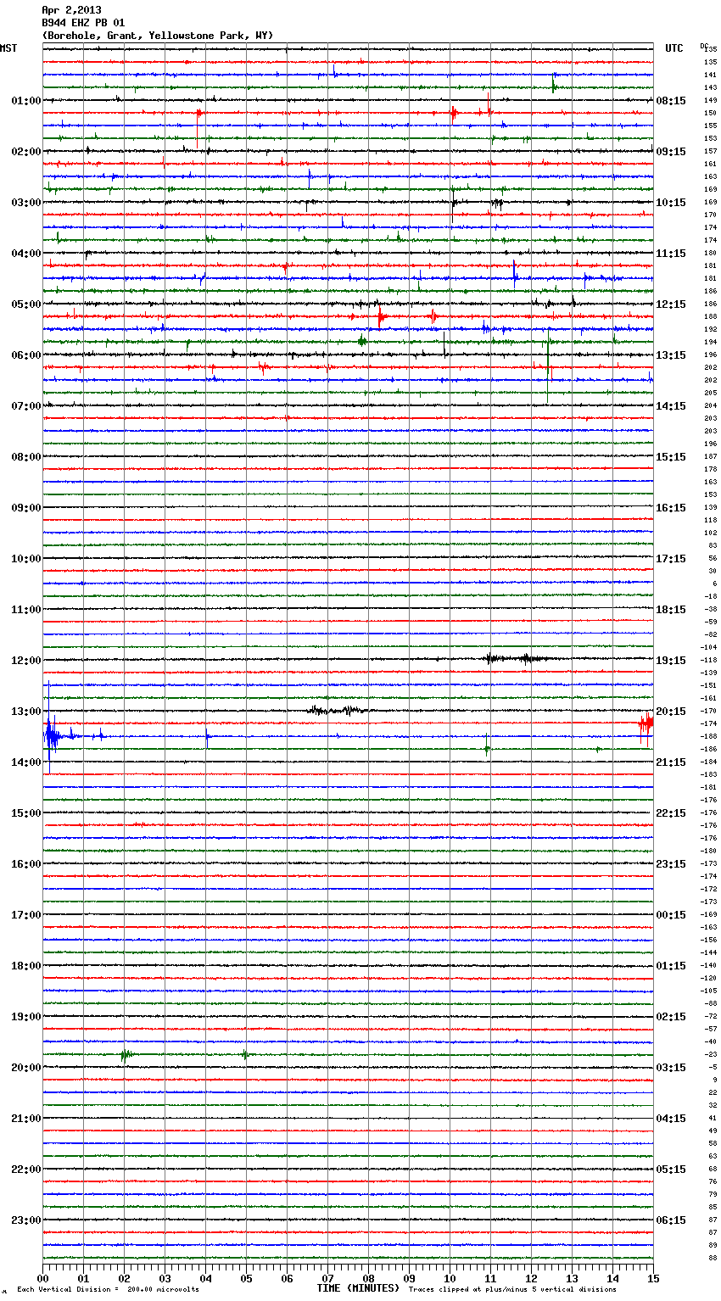
Task: Select the 19:00 MST time label
Action: pos(26,1017)
